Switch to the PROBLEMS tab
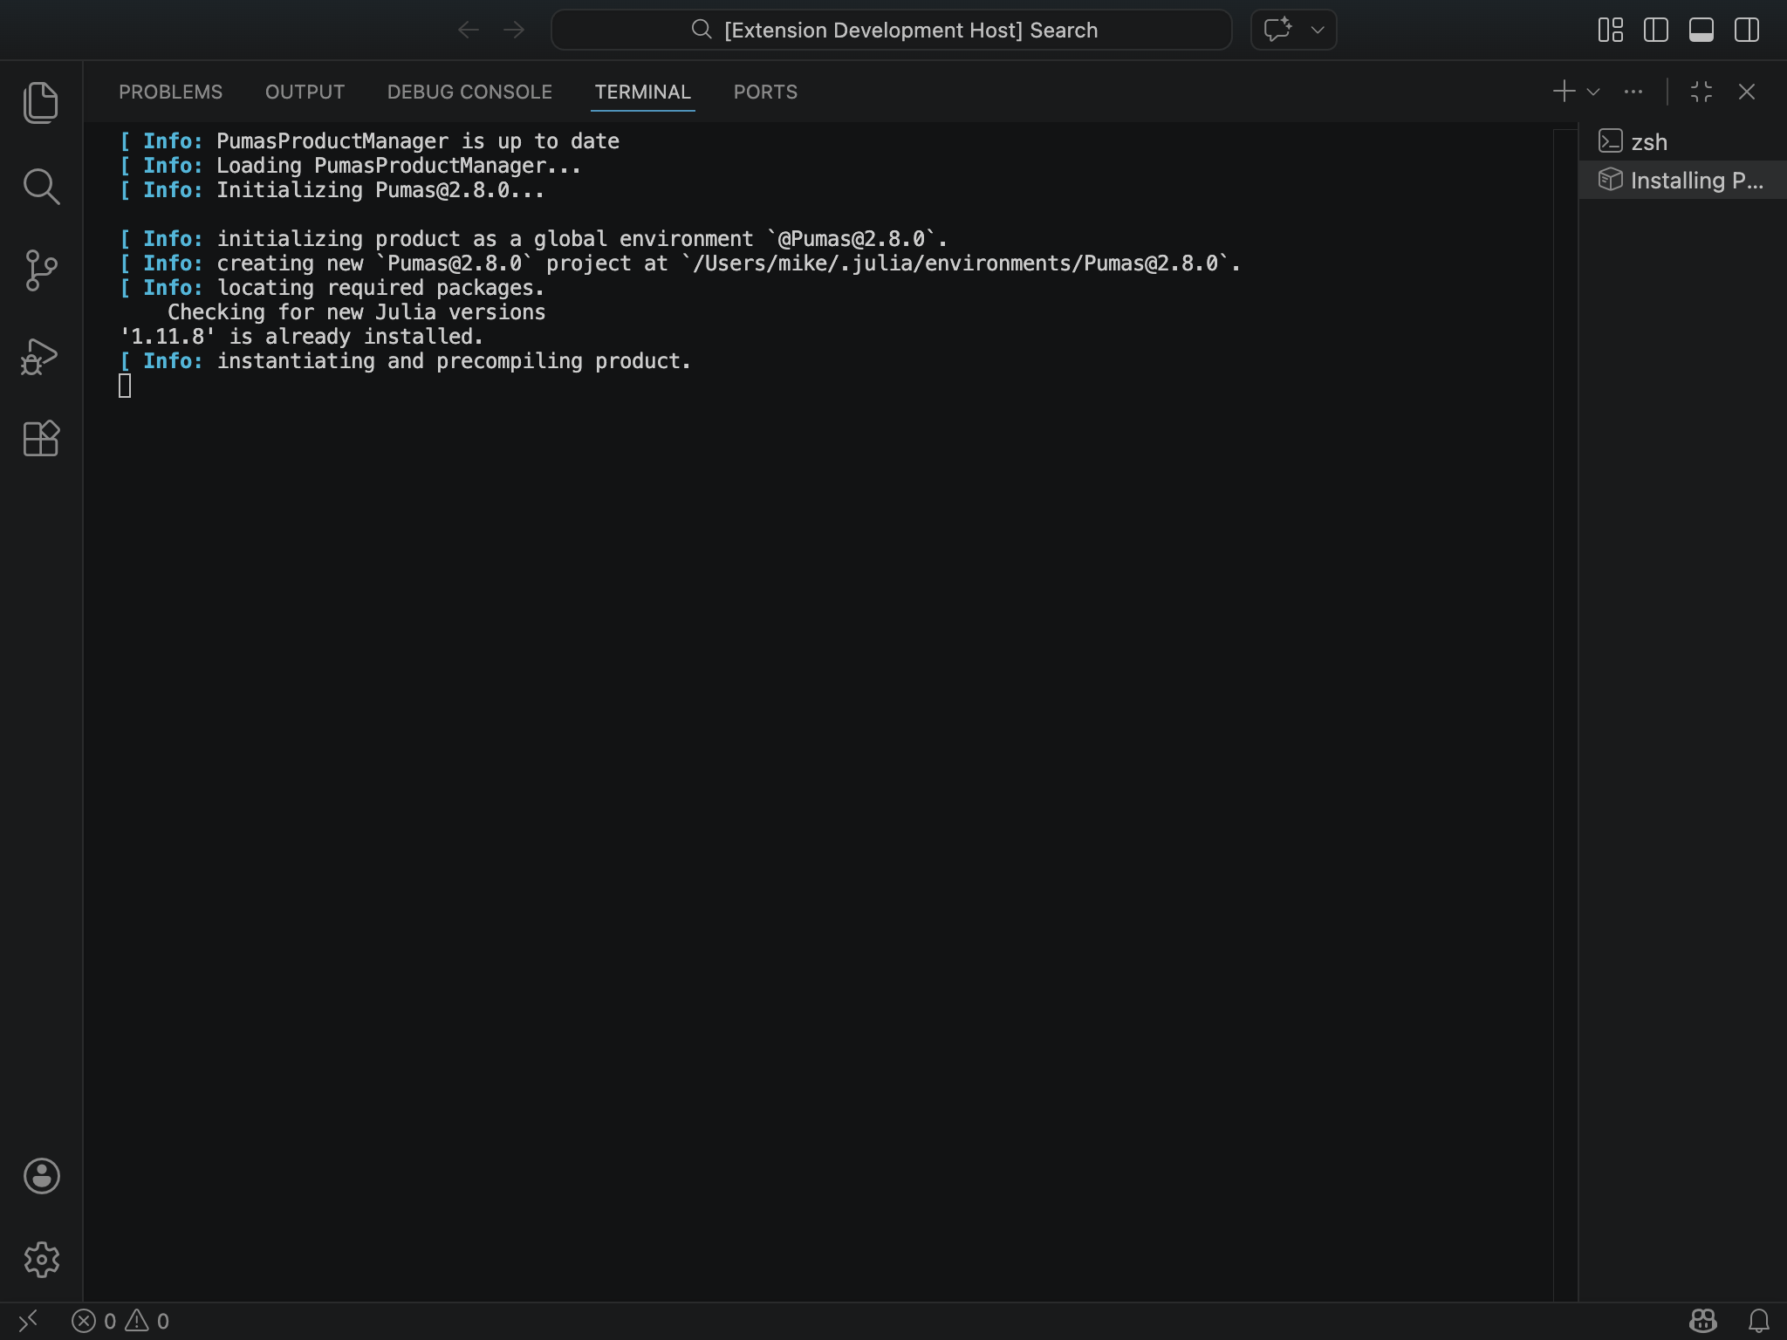 [x=170, y=92]
